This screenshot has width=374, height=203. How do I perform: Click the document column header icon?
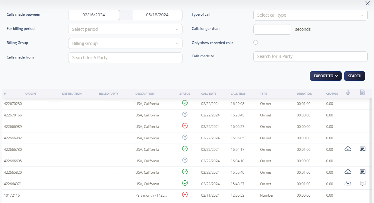pyautogui.click(x=362, y=93)
